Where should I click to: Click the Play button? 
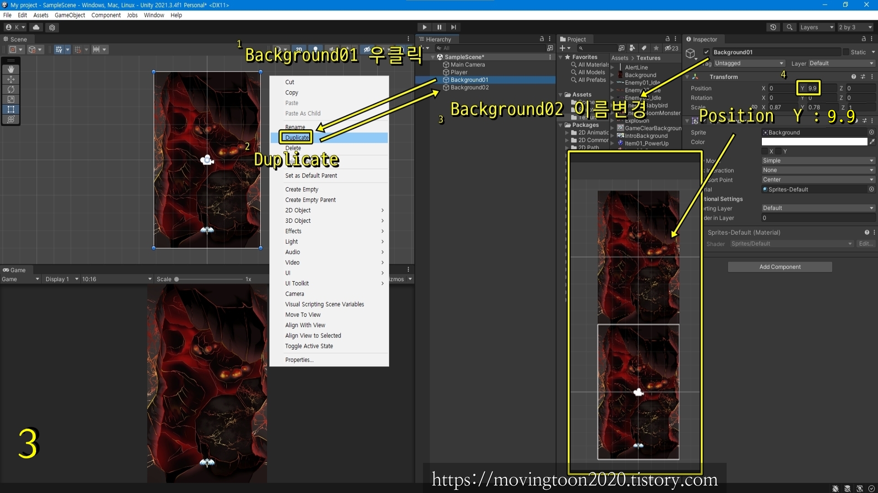[424, 27]
